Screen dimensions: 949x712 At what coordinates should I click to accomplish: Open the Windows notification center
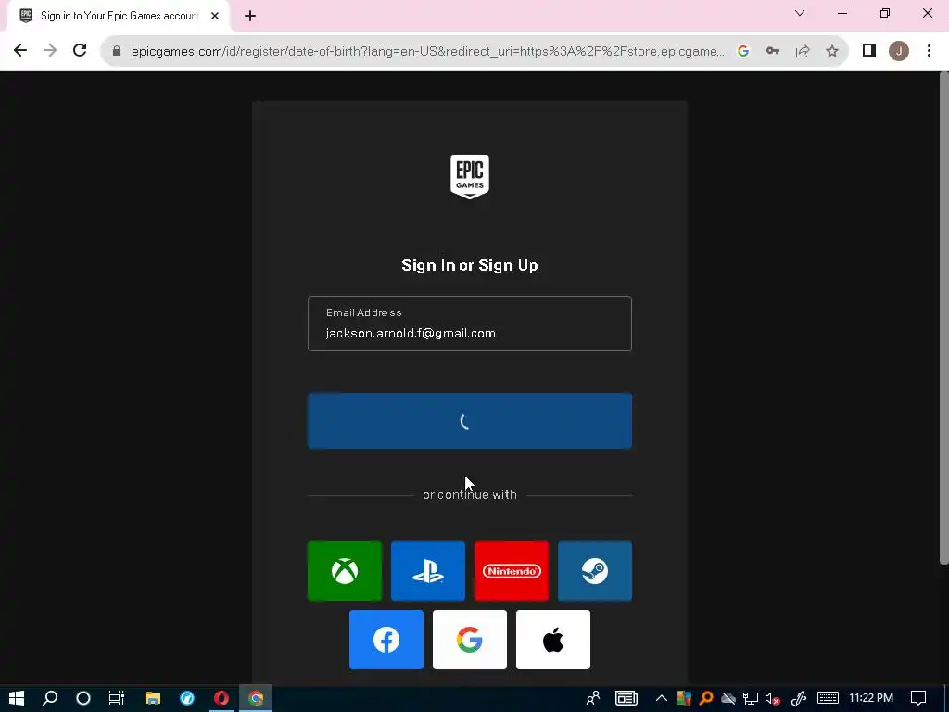tap(918, 698)
